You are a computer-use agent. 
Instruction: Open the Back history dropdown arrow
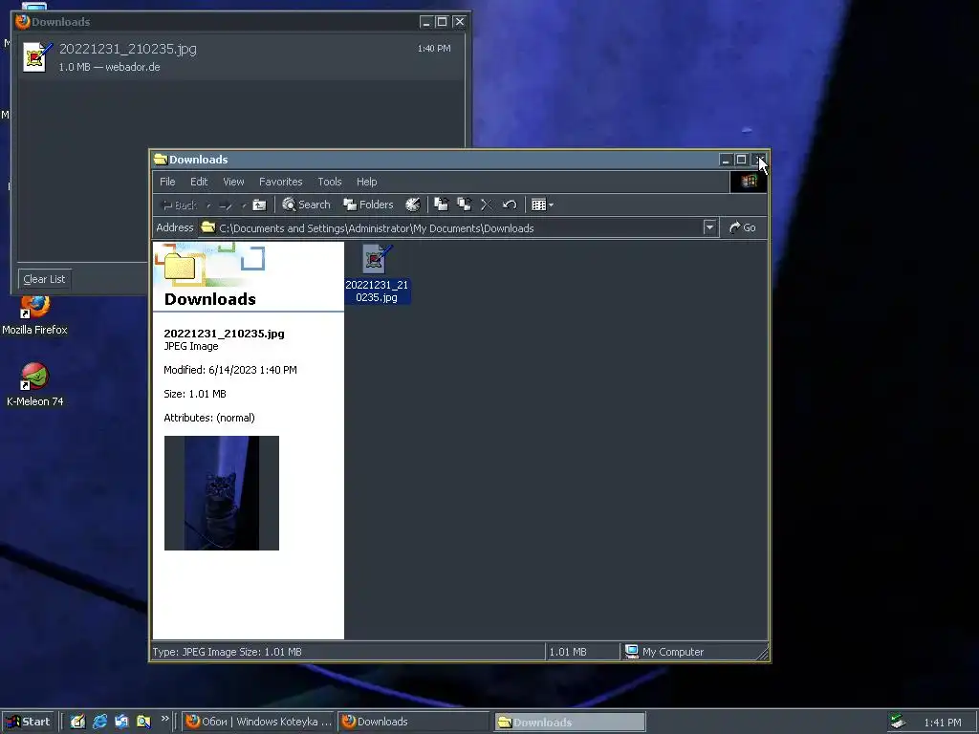[x=208, y=205]
